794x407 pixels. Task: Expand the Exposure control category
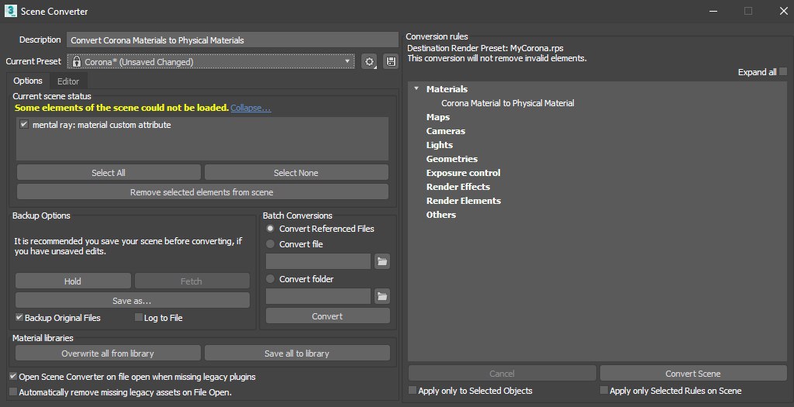coord(464,173)
